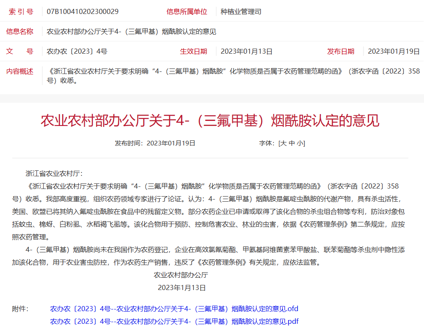The image size is (424, 331).
Task: Click the document number 农办农〔2023〕4号
Action: point(77,52)
